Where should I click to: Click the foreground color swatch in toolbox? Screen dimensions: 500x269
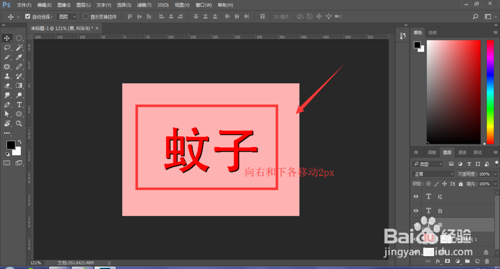(x=10, y=145)
